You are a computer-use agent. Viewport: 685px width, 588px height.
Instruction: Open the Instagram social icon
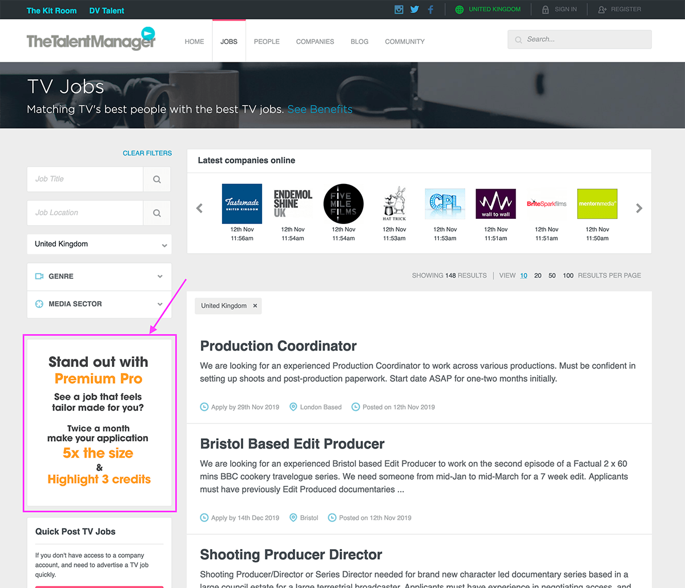399,9
